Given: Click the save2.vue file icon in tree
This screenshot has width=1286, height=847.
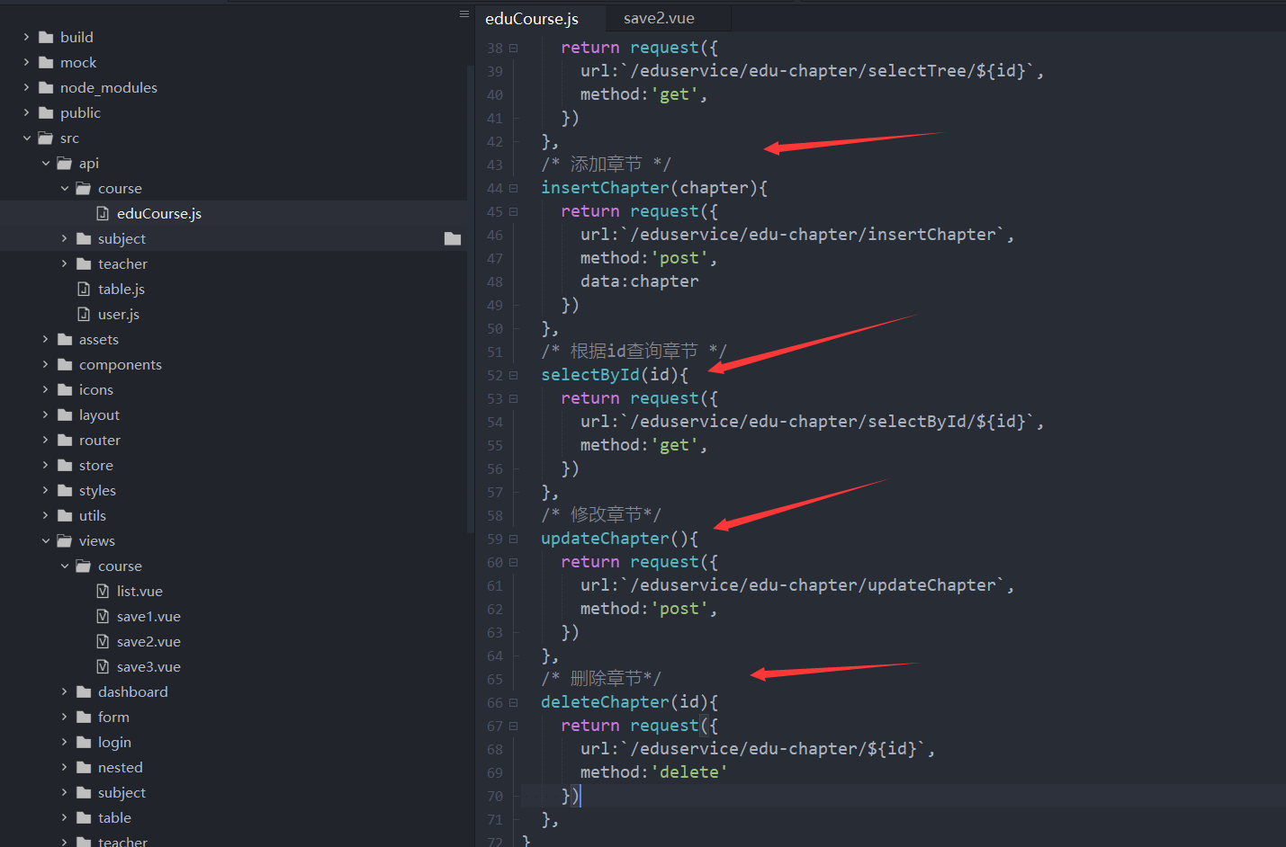Looking at the screenshot, I should (103, 641).
